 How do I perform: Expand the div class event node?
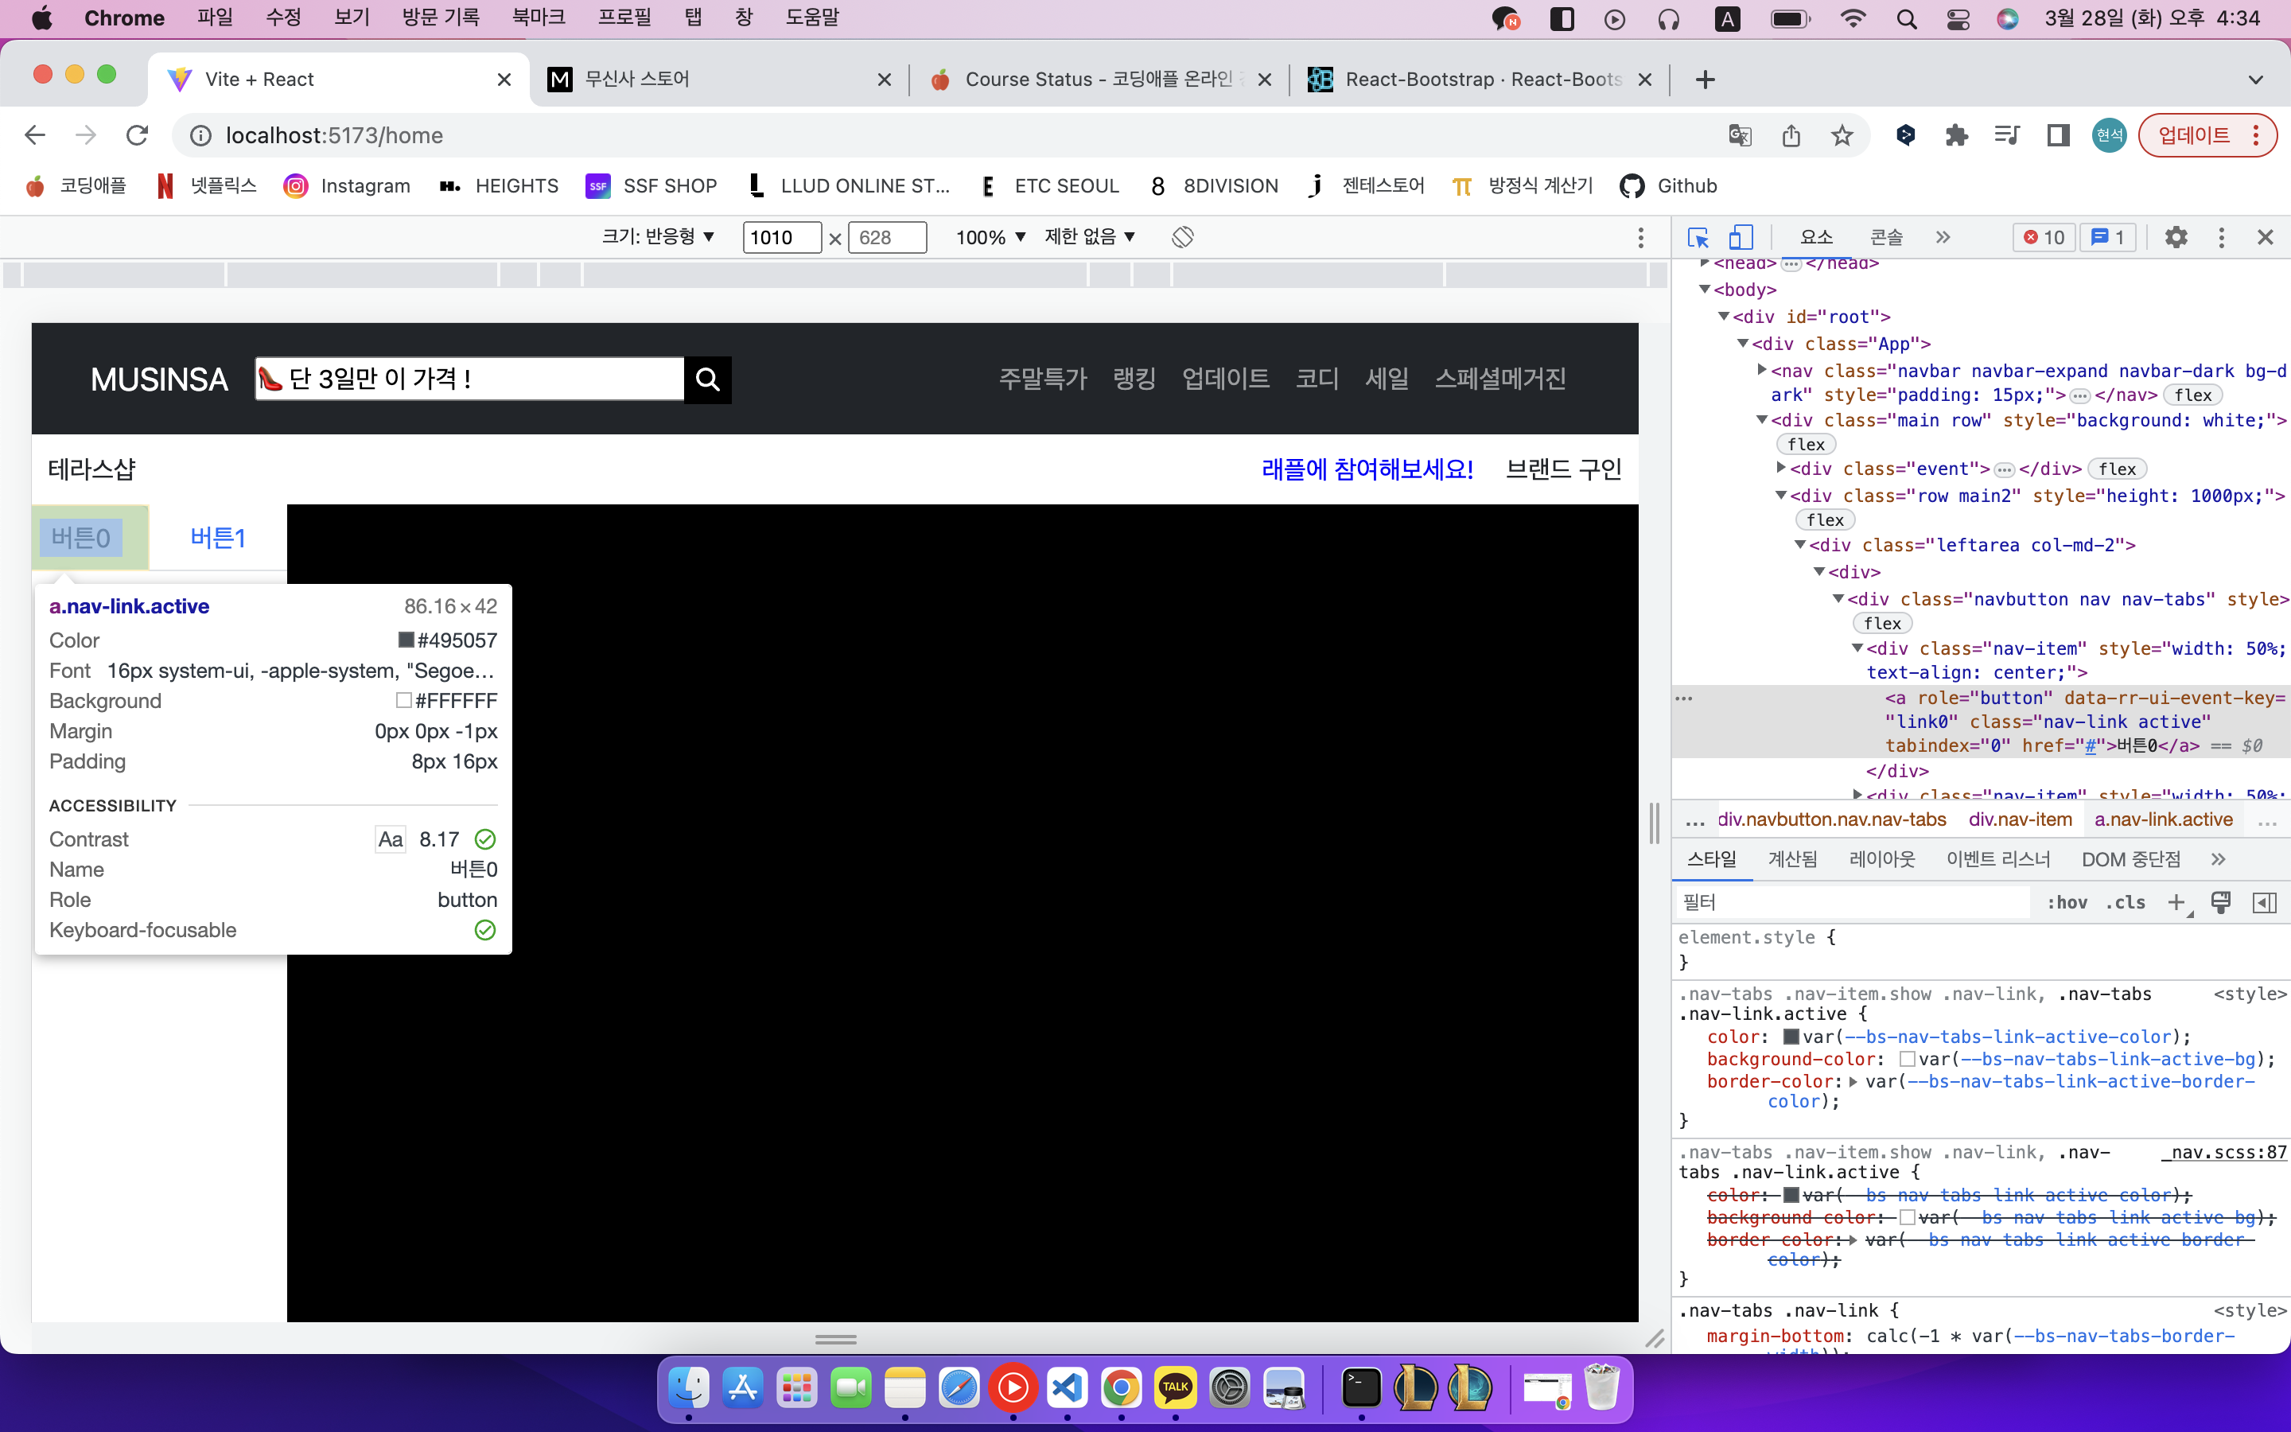[x=1781, y=468]
